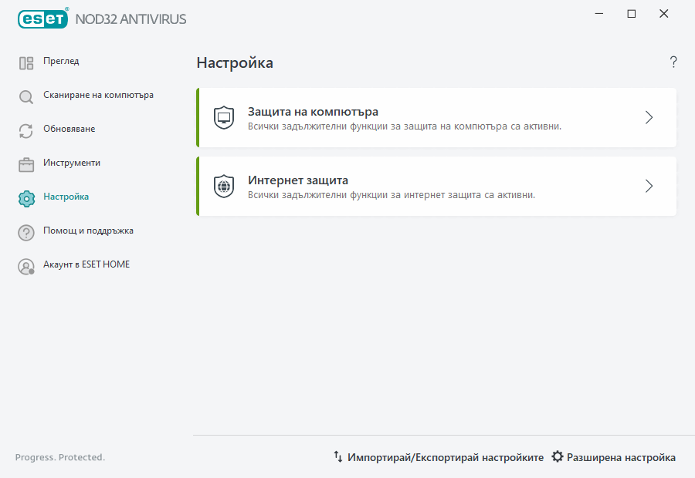Expand Защита на компютъра via its chevron

[x=649, y=117]
